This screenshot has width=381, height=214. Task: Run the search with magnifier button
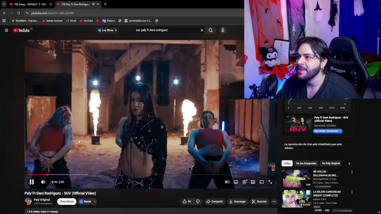pyautogui.click(x=211, y=30)
